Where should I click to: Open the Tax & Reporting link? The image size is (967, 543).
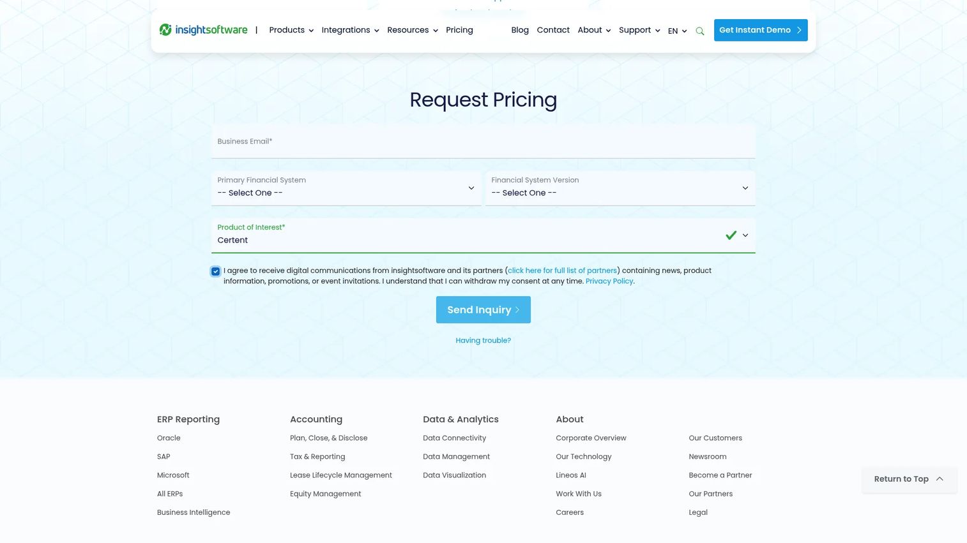[x=317, y=456]
